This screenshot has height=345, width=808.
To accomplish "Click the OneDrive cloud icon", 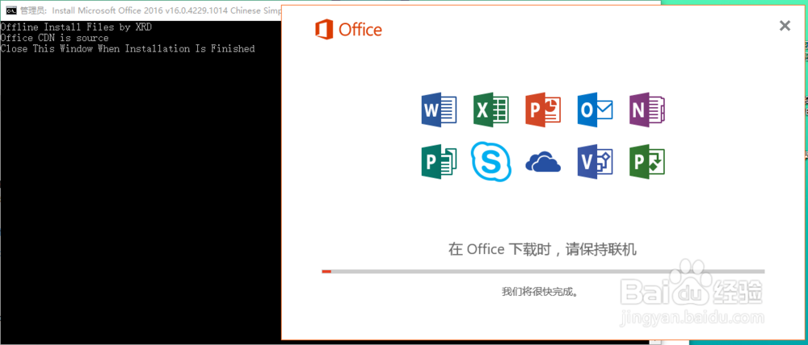I will (x=543, y=163).
